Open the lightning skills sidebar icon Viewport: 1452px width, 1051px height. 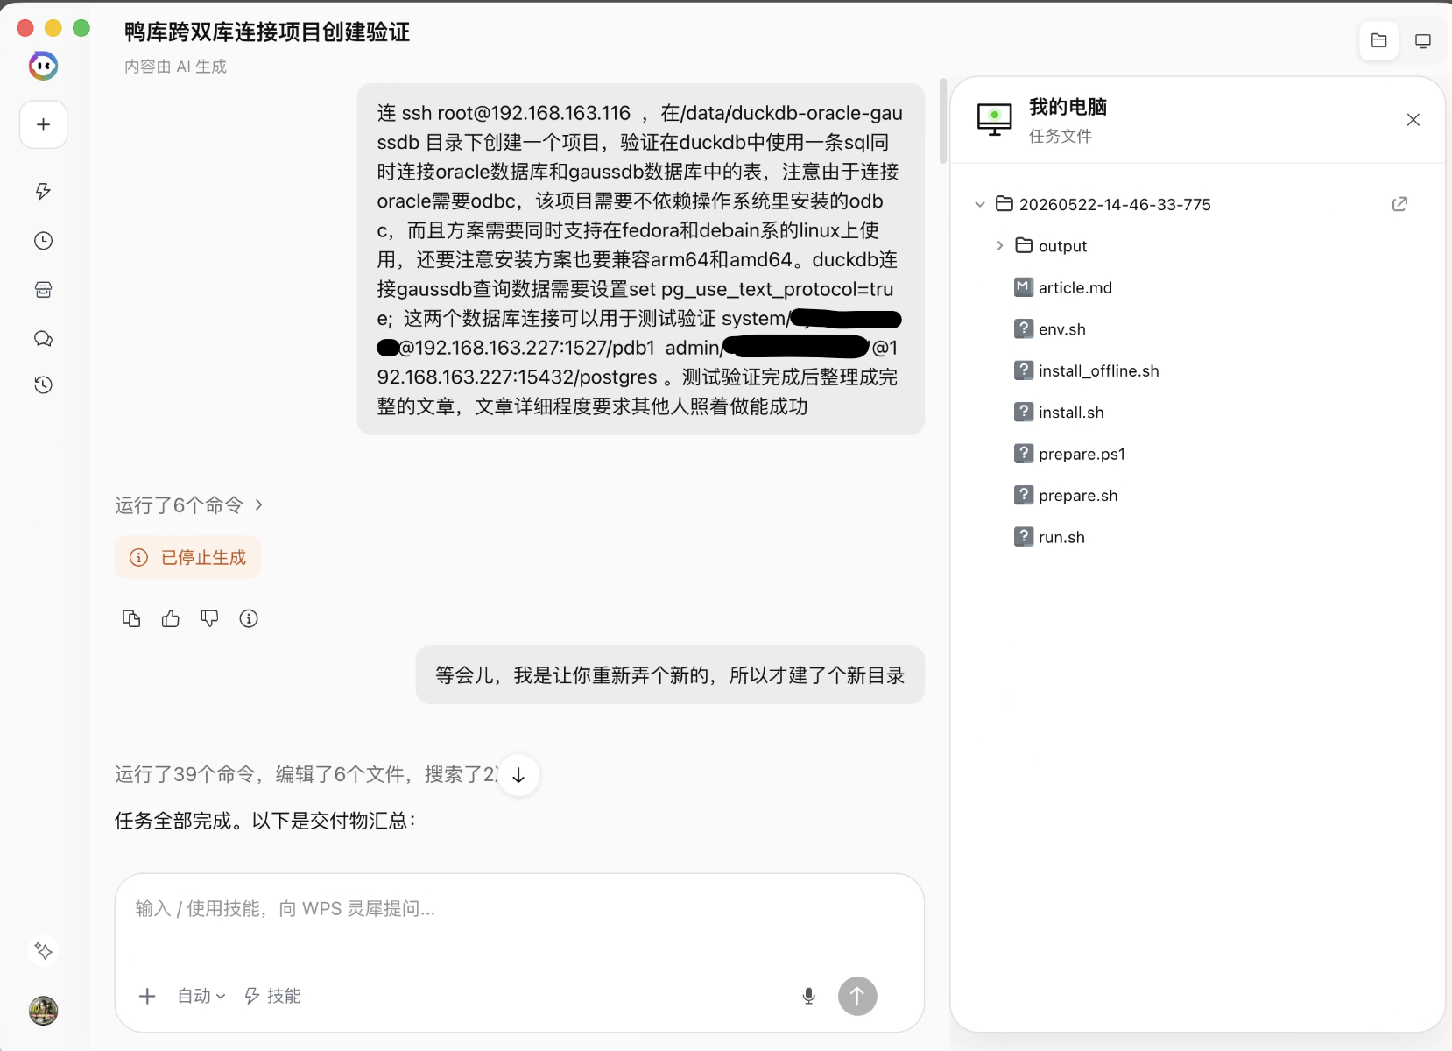(x=43, y=192)
